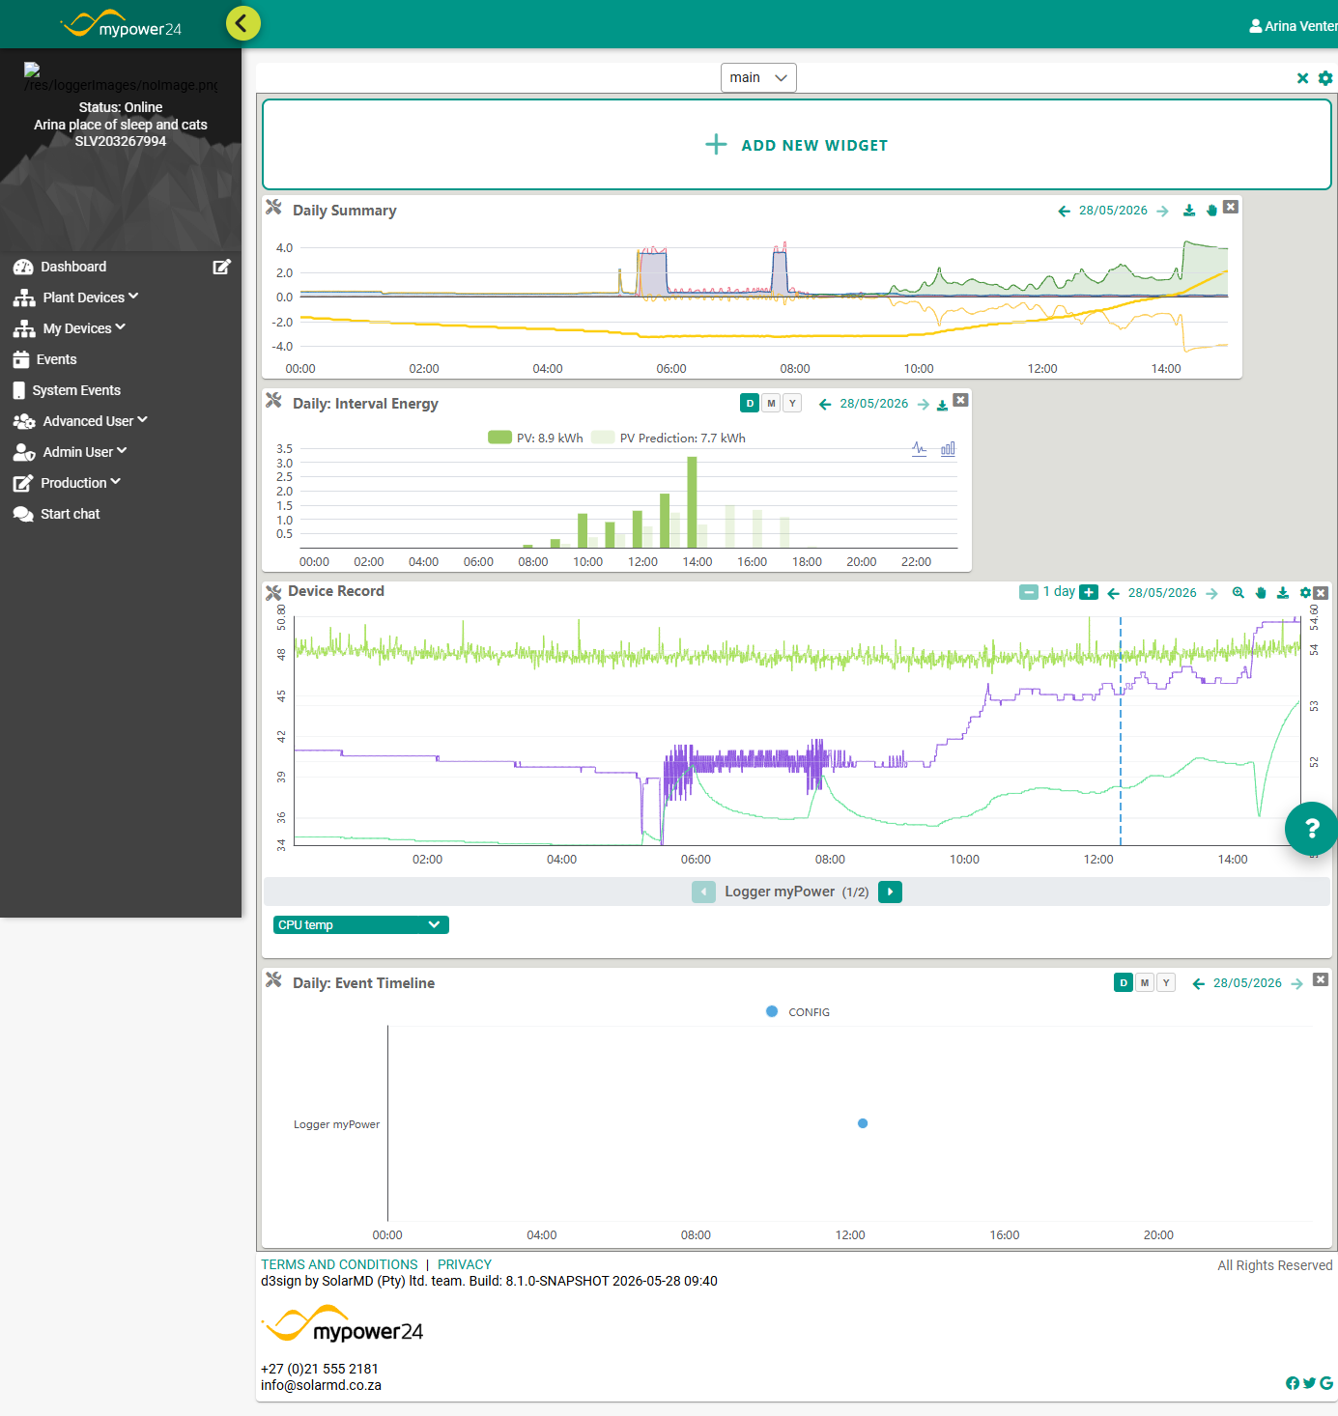Go to next Logger myPower device
This screenshot has width=1338, height=1416.
890,892
